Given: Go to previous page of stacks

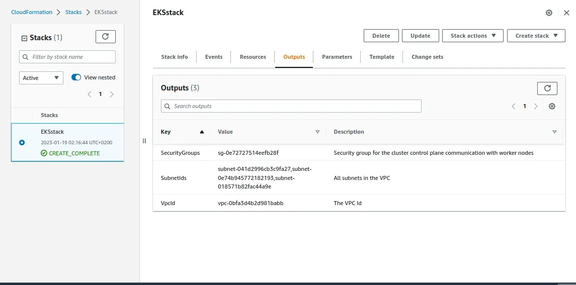Looking at the screenshot, I should tap(89, 94).
